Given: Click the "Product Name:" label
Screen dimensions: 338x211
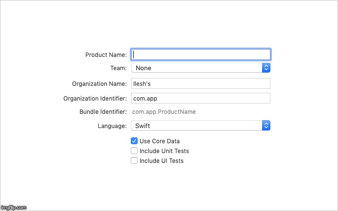Looking at the screenshot, I should [x=106, y=55].
